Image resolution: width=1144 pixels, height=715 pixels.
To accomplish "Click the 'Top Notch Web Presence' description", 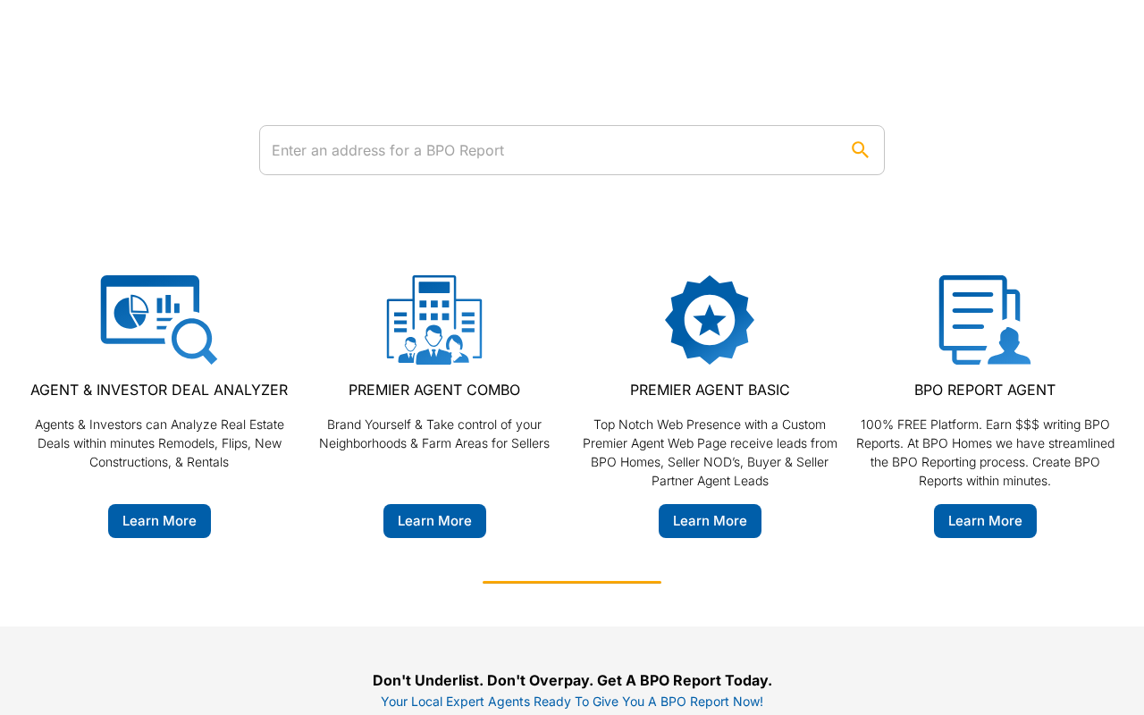I will click(x=710, y=453).
